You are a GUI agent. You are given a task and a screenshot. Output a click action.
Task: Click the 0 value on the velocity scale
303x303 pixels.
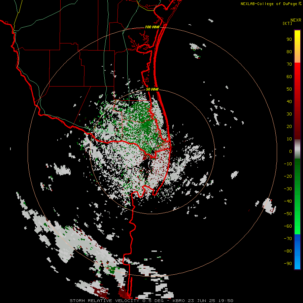point(291,151)
